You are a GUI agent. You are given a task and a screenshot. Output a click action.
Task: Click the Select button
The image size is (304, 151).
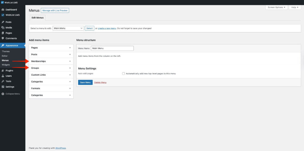tap(90, 28)
